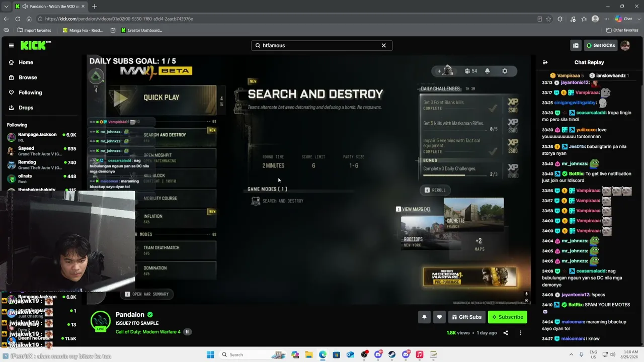Open the user profile avatar menu
Viewport: 644px width, 362px height.
tap(625, 45)
